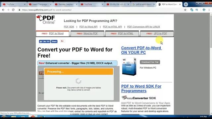Bookmark this page with the star icon
The width and height of the screenshot is (212, 119).
185,10
